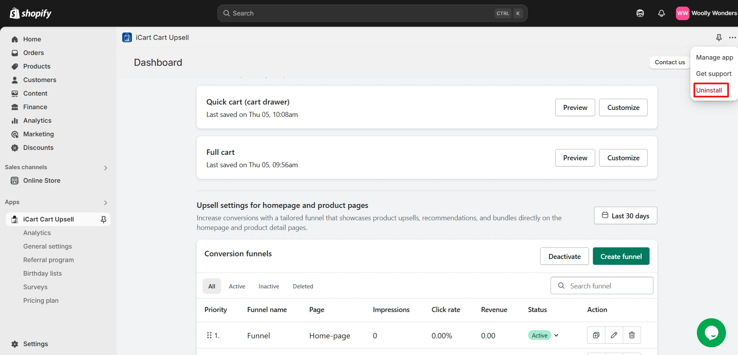
Task: Unpin iCart Cart Upsell from sidebar
Action: (x=104, y=220)
